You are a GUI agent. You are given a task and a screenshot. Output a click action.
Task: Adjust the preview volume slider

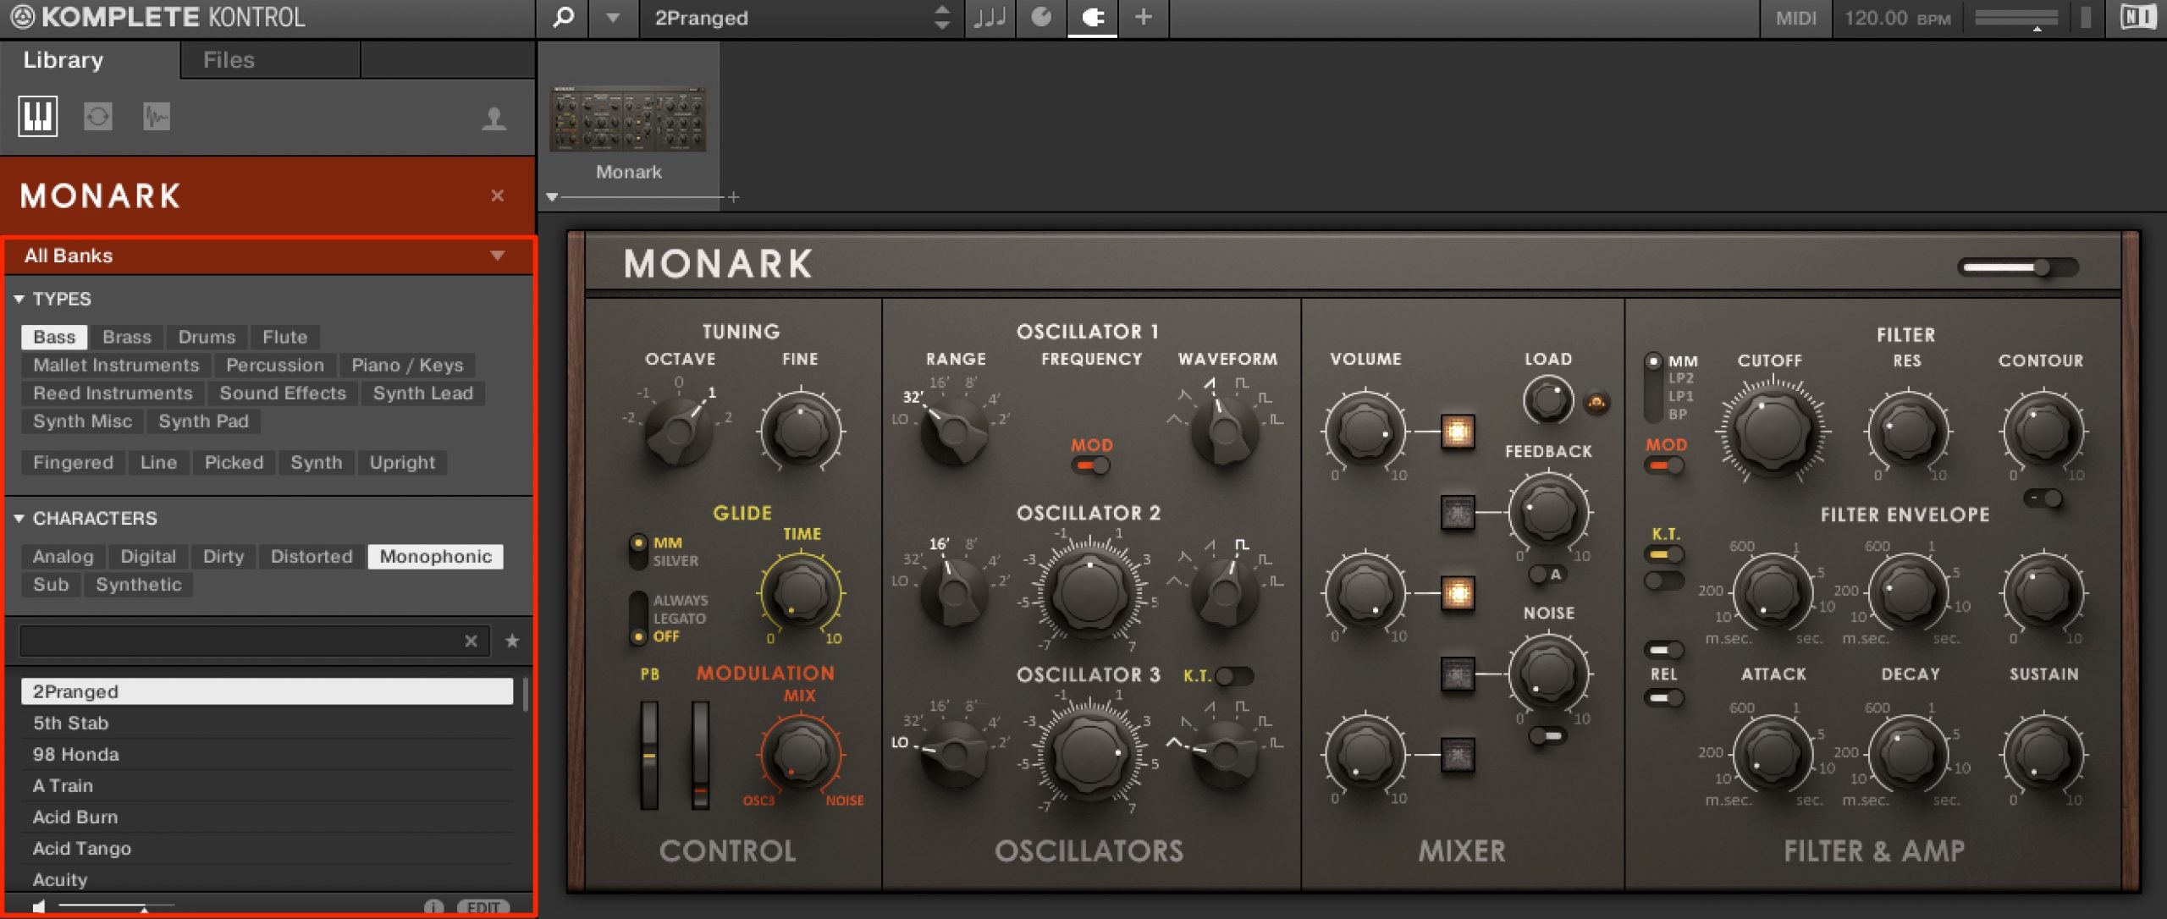point(115,907)
